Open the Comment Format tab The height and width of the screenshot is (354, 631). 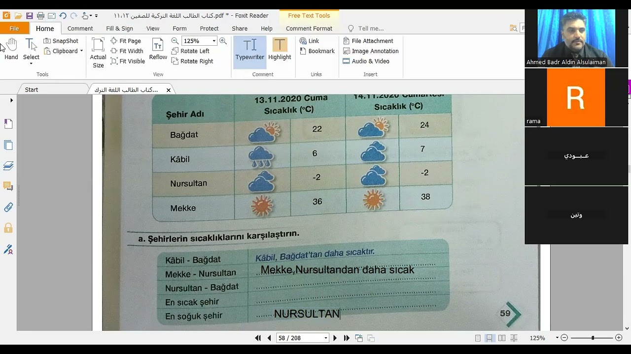tap(309, 29)
